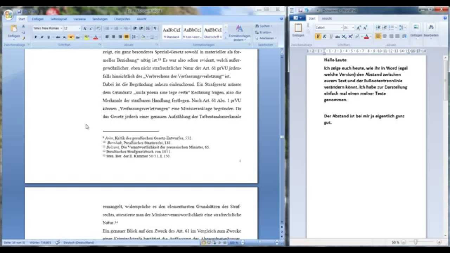Screen dimensions: 450x253
Task: Toggle paragraph marks (¶) in Word
Action: (x=155, y=28)
